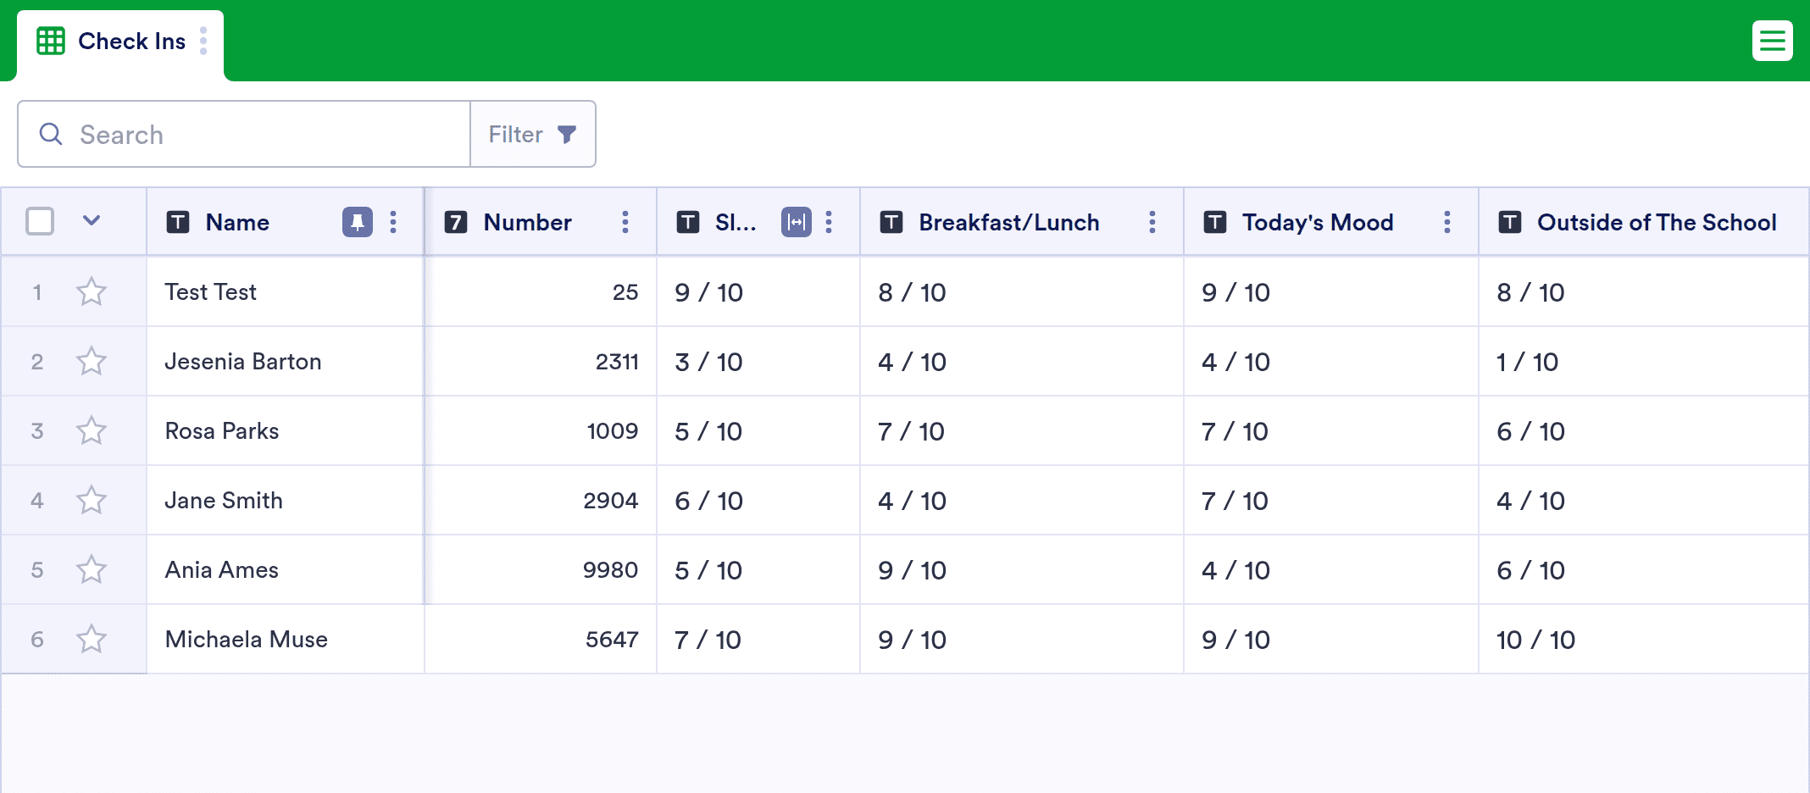Open Today's Mood column options menu

(1447, 222)
